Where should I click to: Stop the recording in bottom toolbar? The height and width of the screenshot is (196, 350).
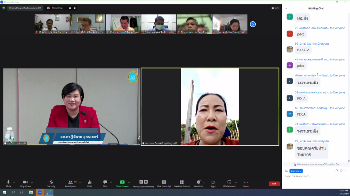tap(146, 182)
